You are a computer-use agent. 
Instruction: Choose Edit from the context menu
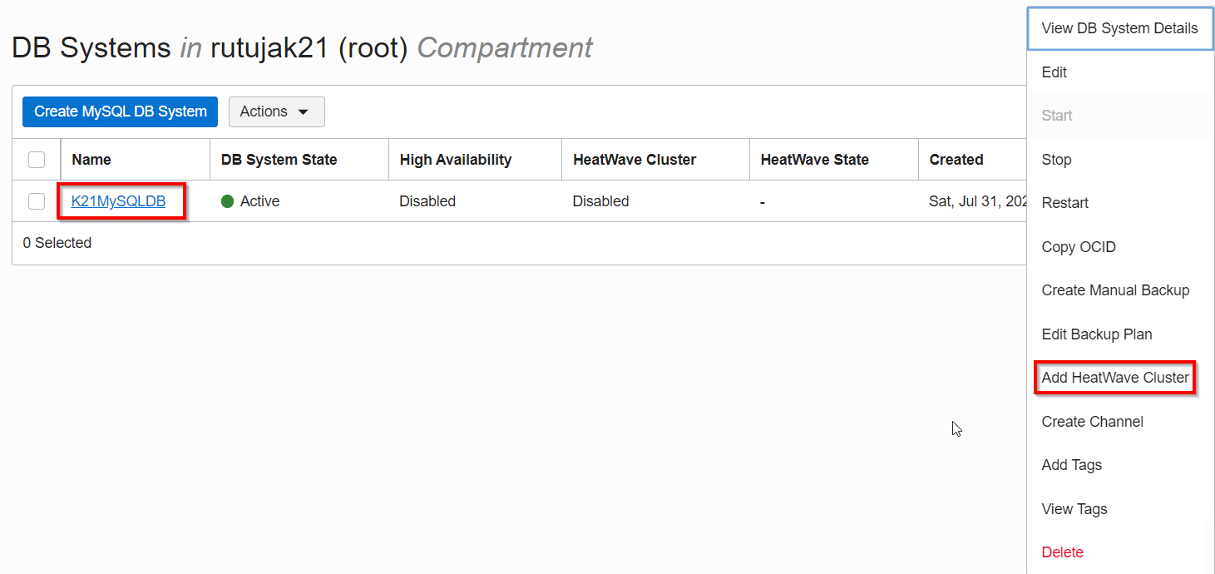[1053, 72]
